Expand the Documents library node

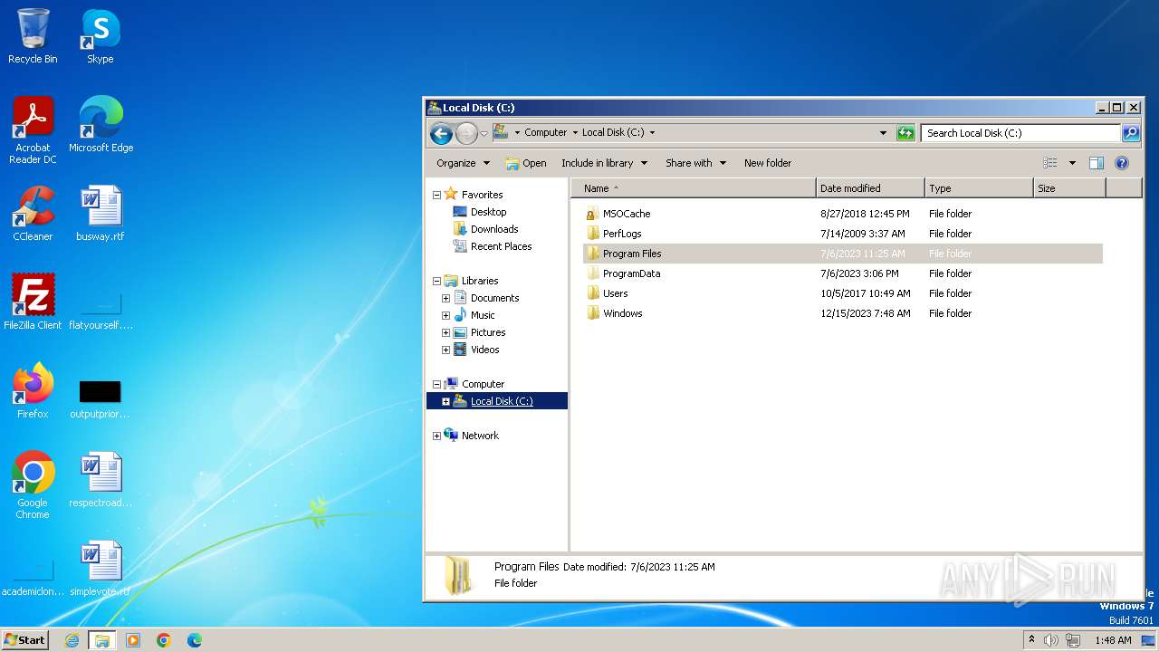445,298
